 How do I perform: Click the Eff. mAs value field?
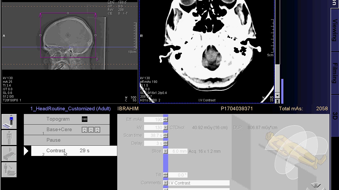point(154,120)
